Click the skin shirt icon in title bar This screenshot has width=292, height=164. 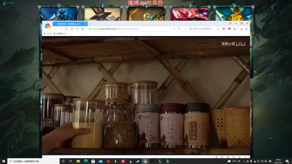point(230,23)
